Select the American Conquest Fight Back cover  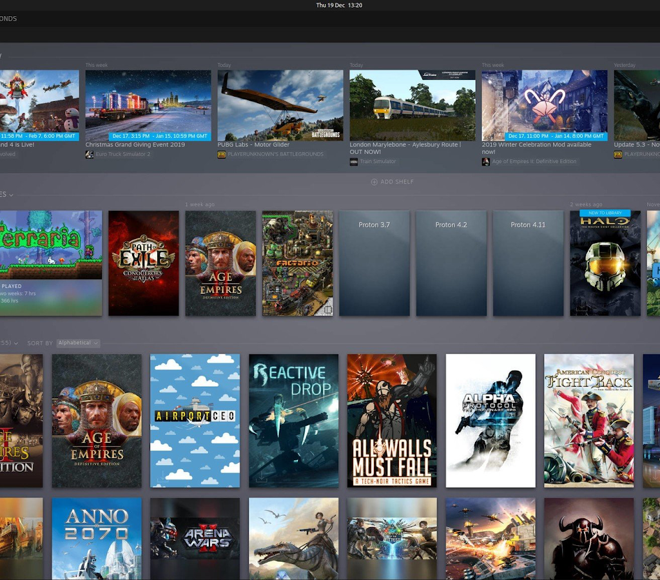(x=589, y=421)
